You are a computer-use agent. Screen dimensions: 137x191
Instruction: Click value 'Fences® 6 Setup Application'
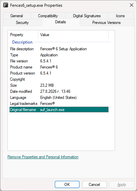tap(64, 49)
